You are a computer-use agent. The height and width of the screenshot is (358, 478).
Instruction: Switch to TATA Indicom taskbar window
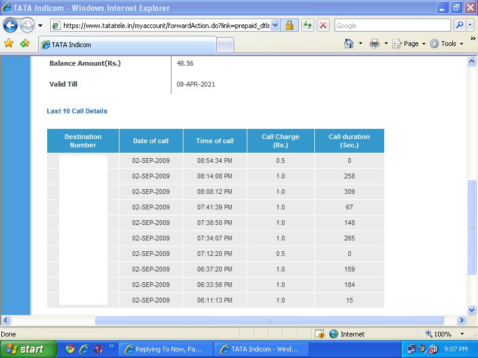coord(262,349)
